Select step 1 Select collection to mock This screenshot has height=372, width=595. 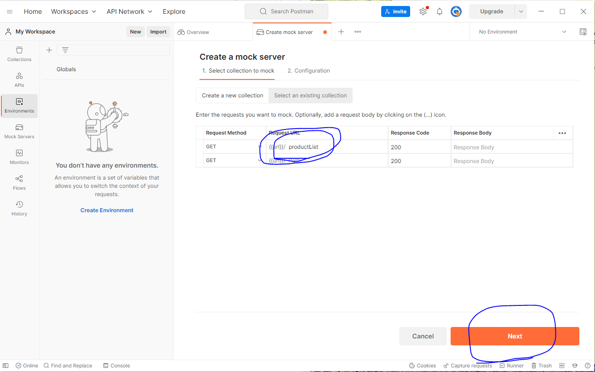[x=238, y=71]
